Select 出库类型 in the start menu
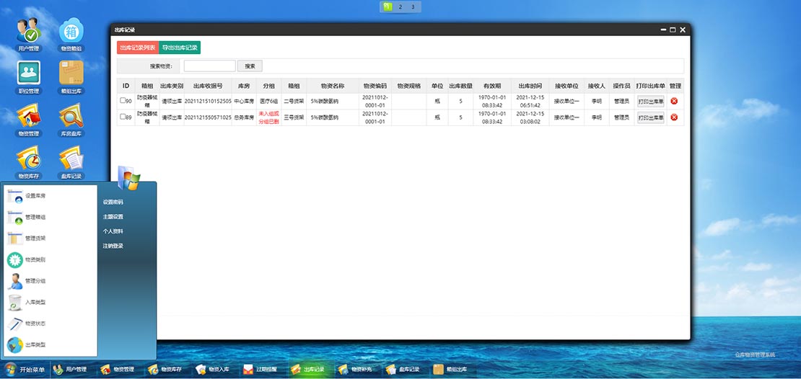 coord(50,345)
